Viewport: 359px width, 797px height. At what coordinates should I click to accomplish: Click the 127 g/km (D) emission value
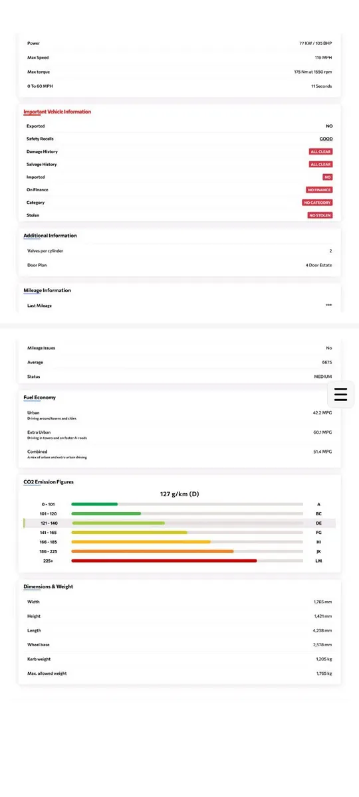[179, 494]
